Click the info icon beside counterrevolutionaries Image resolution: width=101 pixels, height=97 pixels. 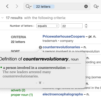tap(40, 47)
